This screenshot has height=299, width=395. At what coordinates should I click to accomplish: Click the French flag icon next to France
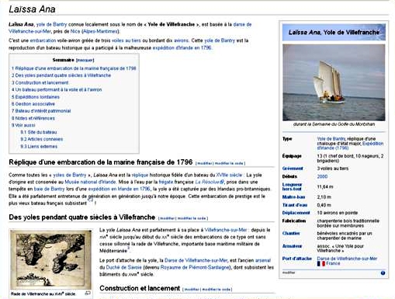click(321, 263)
